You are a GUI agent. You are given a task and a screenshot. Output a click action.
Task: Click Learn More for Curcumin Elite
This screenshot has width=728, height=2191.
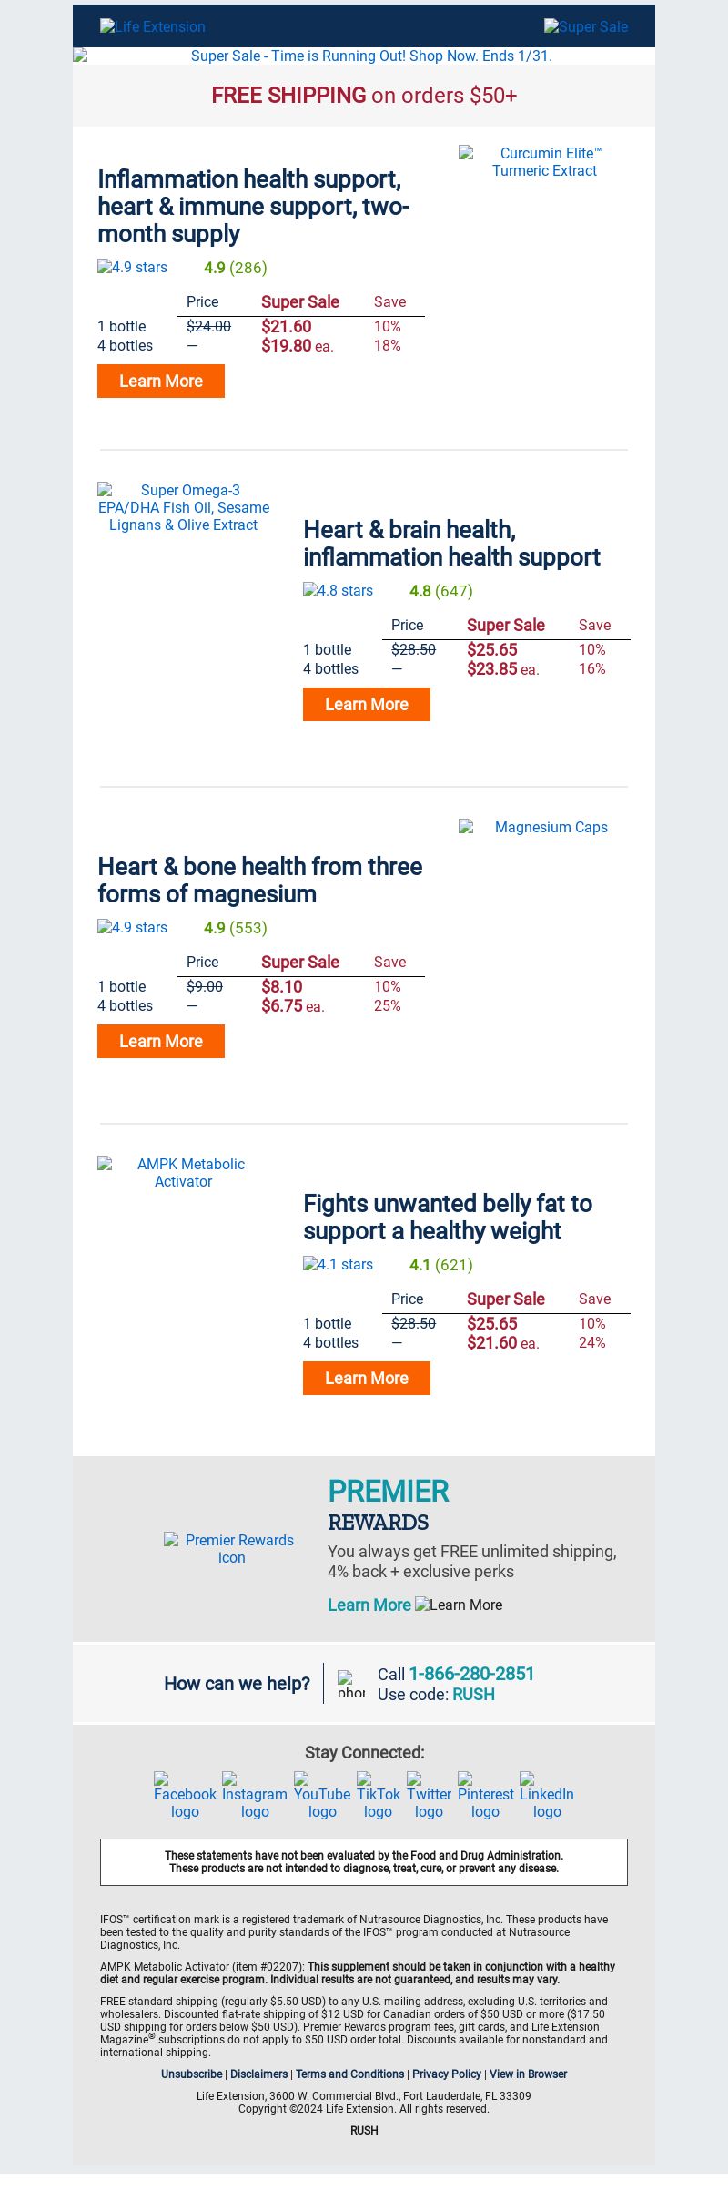pos(161,381)
